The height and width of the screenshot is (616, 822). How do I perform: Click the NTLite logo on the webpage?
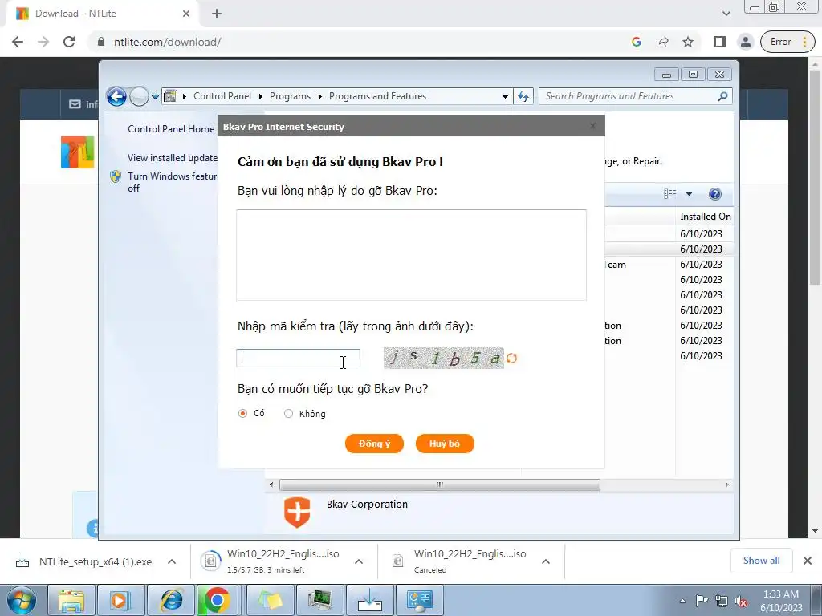pyautogui.click(x=78, y=152)
